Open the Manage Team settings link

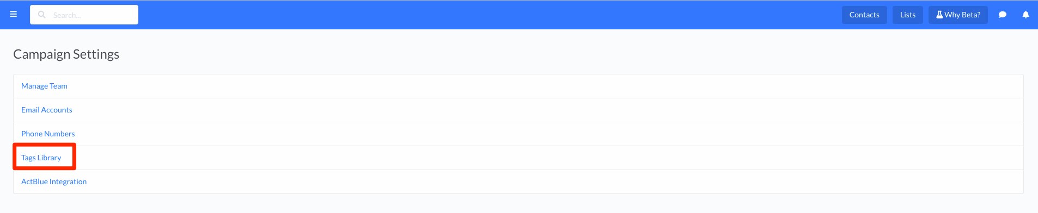44,86
